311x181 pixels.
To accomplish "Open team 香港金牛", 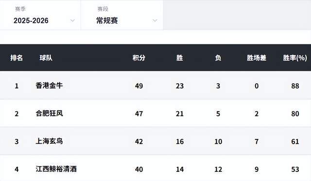I will tap(49, 86).
